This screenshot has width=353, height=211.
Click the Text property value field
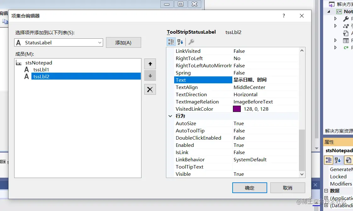pyautogui.click(x=266, y=80)
